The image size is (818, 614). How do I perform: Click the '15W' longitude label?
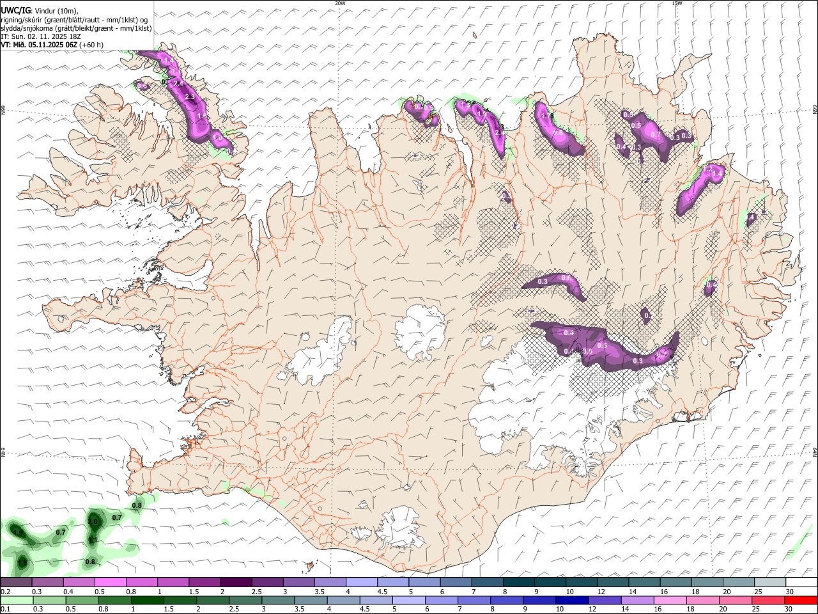(677, 3)
